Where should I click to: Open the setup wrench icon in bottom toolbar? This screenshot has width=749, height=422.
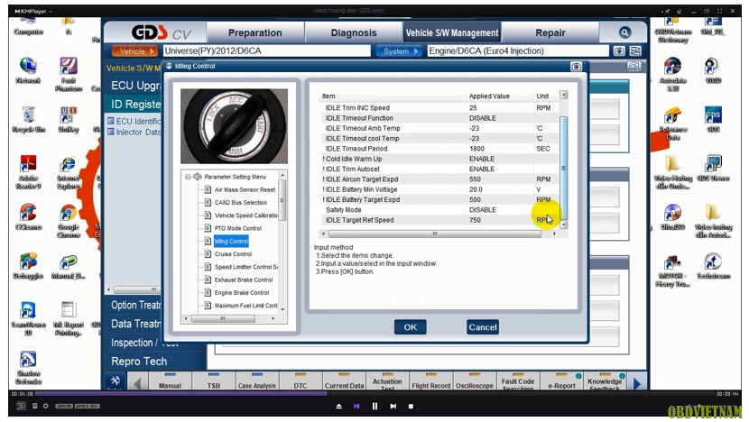116,381
